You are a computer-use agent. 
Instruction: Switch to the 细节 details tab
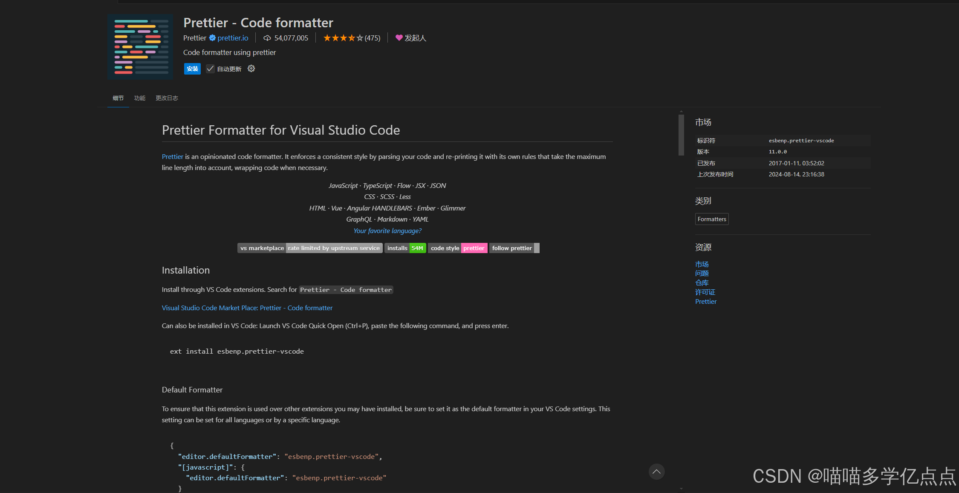[x=118, y=98]
